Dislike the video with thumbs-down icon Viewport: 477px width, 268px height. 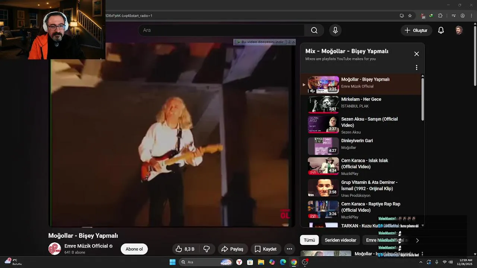click(x=206, y=249)
